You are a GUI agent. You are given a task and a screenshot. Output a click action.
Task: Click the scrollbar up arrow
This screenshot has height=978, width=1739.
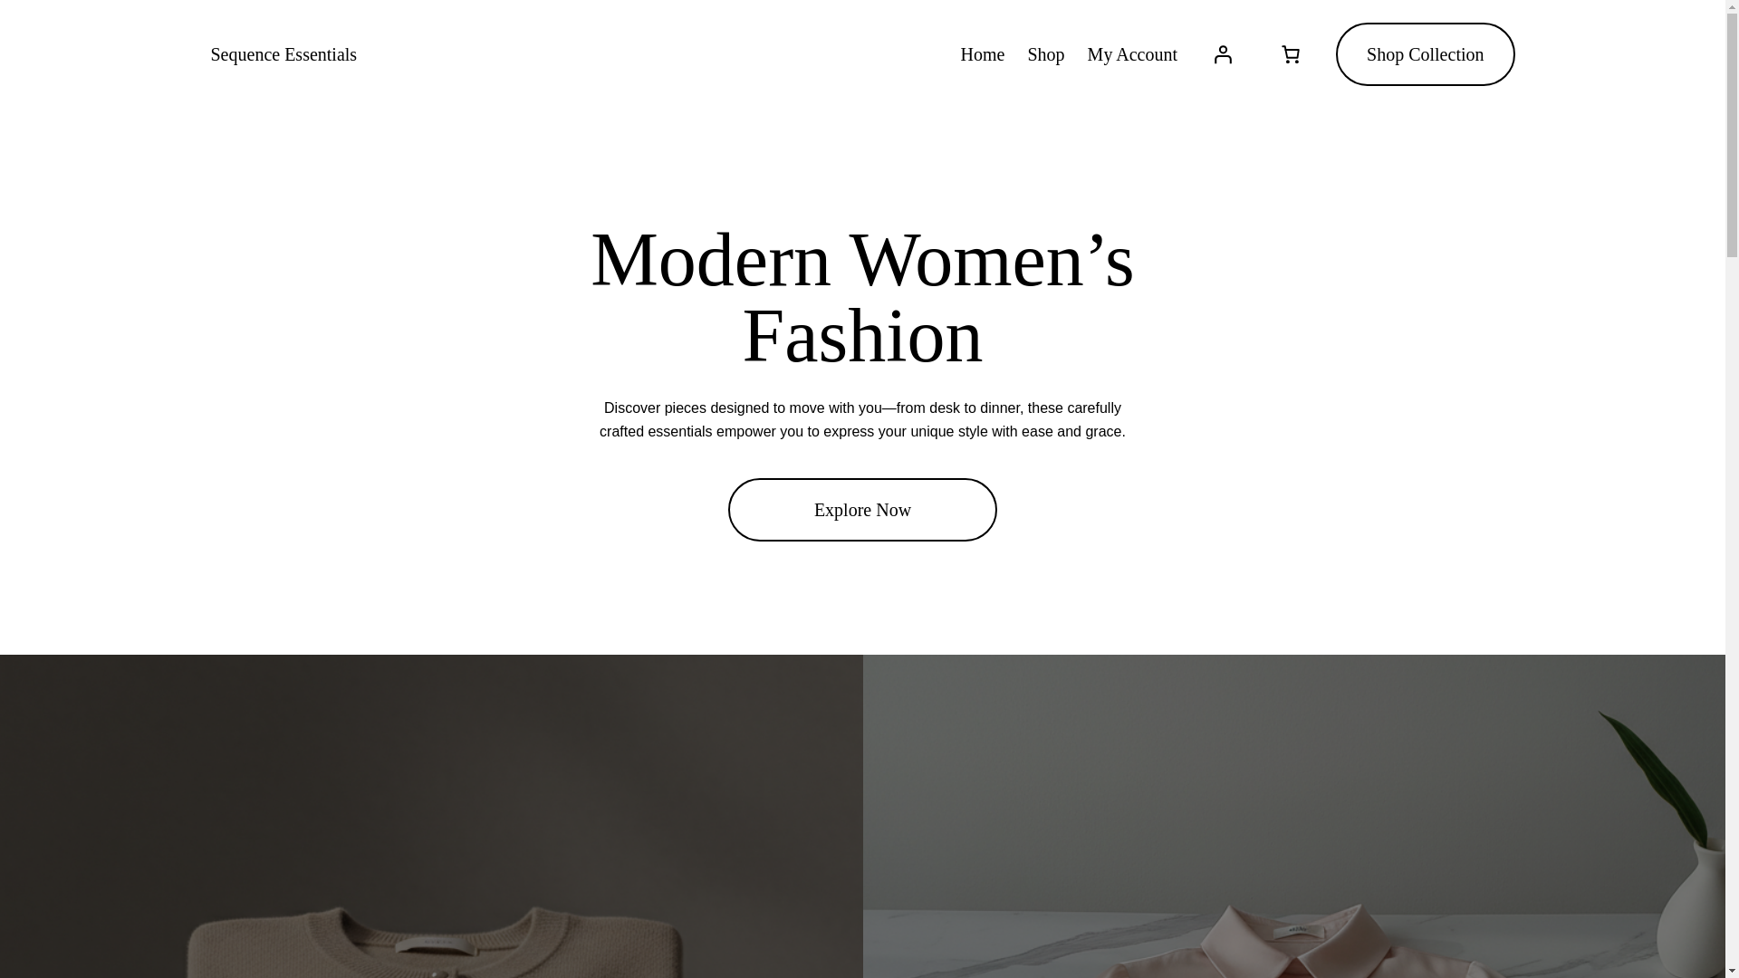tap(1732, 7)
